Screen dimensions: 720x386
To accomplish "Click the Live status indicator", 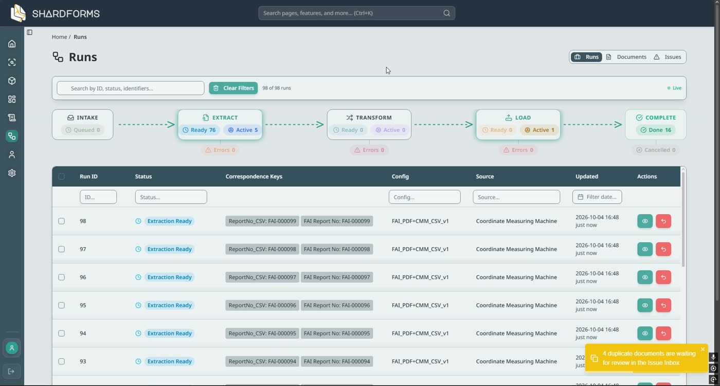I will coord(674,88).
